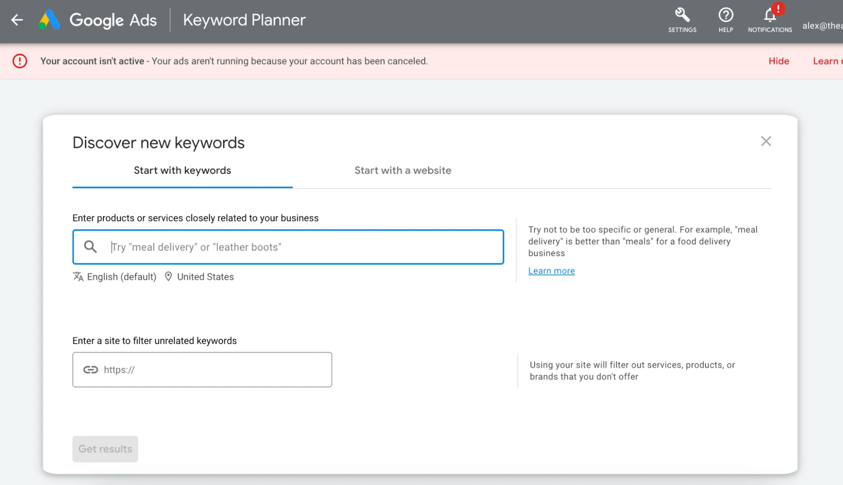Click the search magnifier icon in keyword box
843x485 pixels.
point(90,247)
